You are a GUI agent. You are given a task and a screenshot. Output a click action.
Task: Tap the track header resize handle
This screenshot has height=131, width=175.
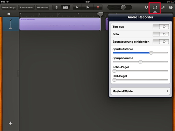coord(18,73)
